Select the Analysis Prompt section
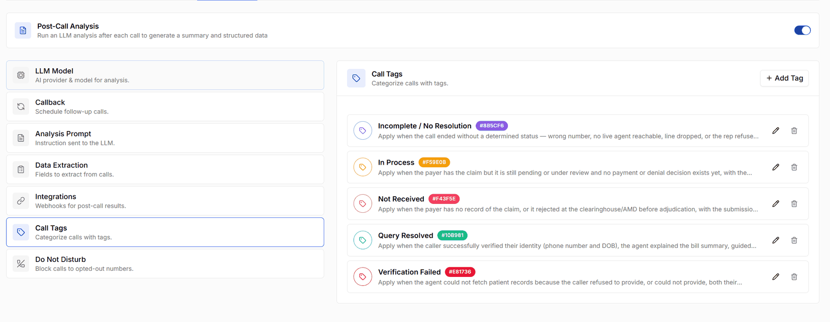 coord(165,138)
